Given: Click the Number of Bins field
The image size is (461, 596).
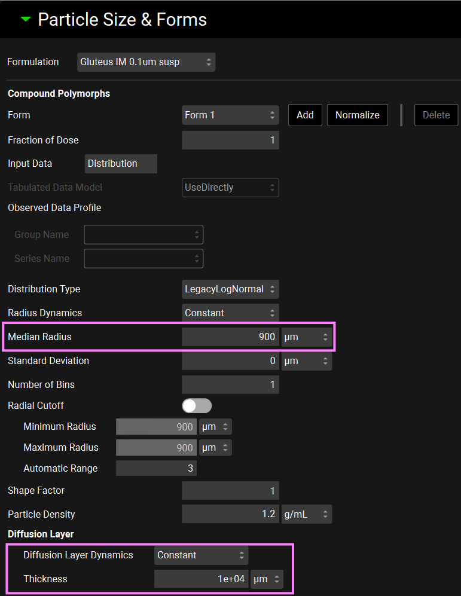Looking at the screenshot, I should [230, 385].
